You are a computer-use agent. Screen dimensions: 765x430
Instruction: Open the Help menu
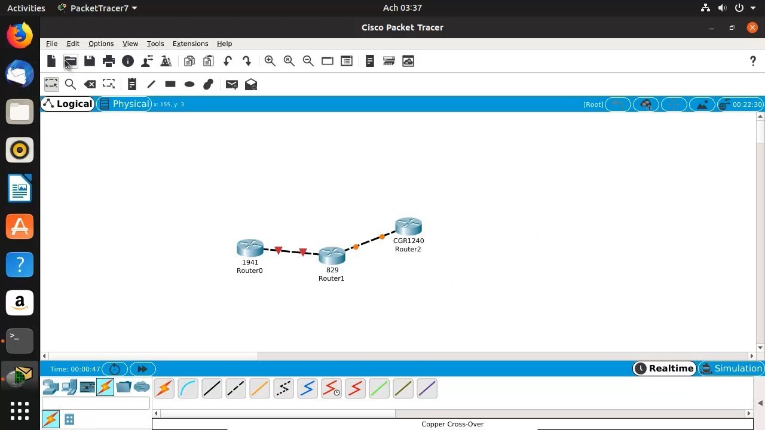coord(225,44)
